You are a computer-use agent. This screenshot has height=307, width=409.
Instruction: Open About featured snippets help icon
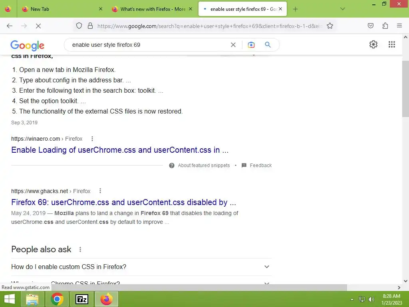(172, 165)
